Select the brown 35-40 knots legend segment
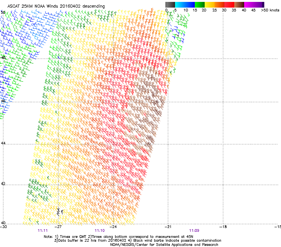281x247 pixels. (x=239, y=5)
